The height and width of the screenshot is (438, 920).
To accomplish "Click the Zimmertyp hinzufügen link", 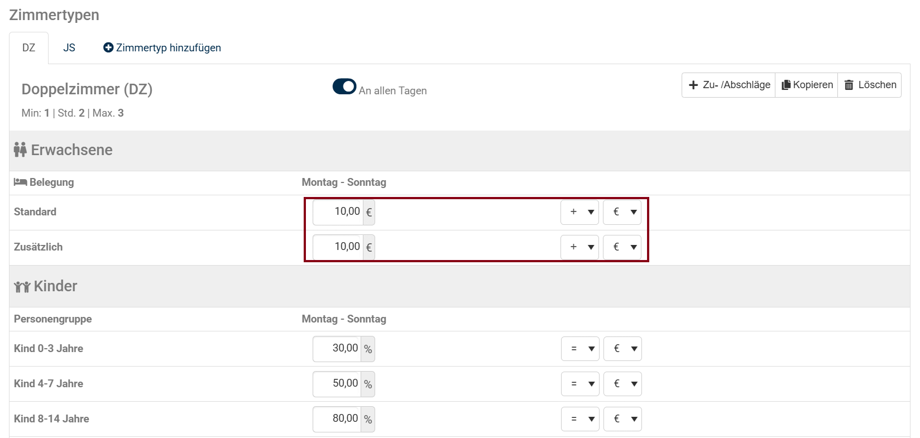I will click(162, 48).
